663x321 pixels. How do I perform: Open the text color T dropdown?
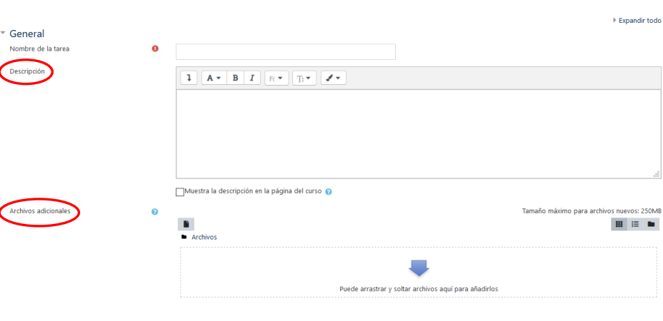click(x=304, y=78)
